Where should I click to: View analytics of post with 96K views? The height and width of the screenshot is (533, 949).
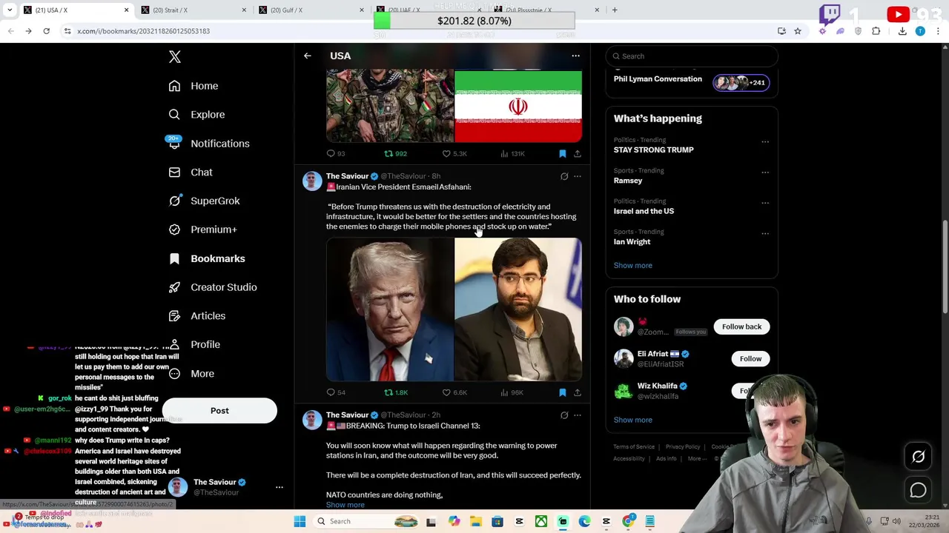(x=512, y=392)
